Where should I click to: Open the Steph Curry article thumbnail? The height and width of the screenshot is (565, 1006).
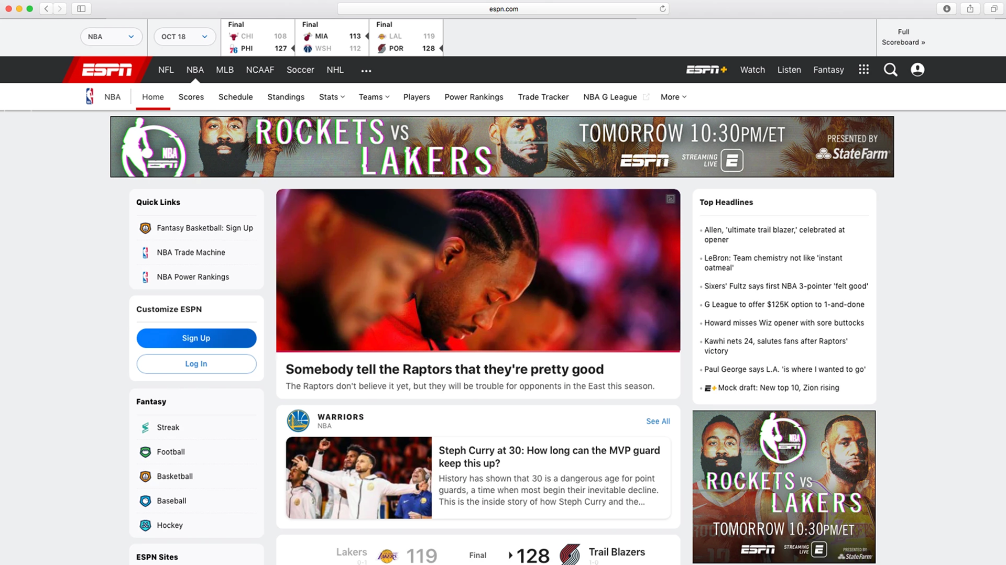(x=359, y=478)
